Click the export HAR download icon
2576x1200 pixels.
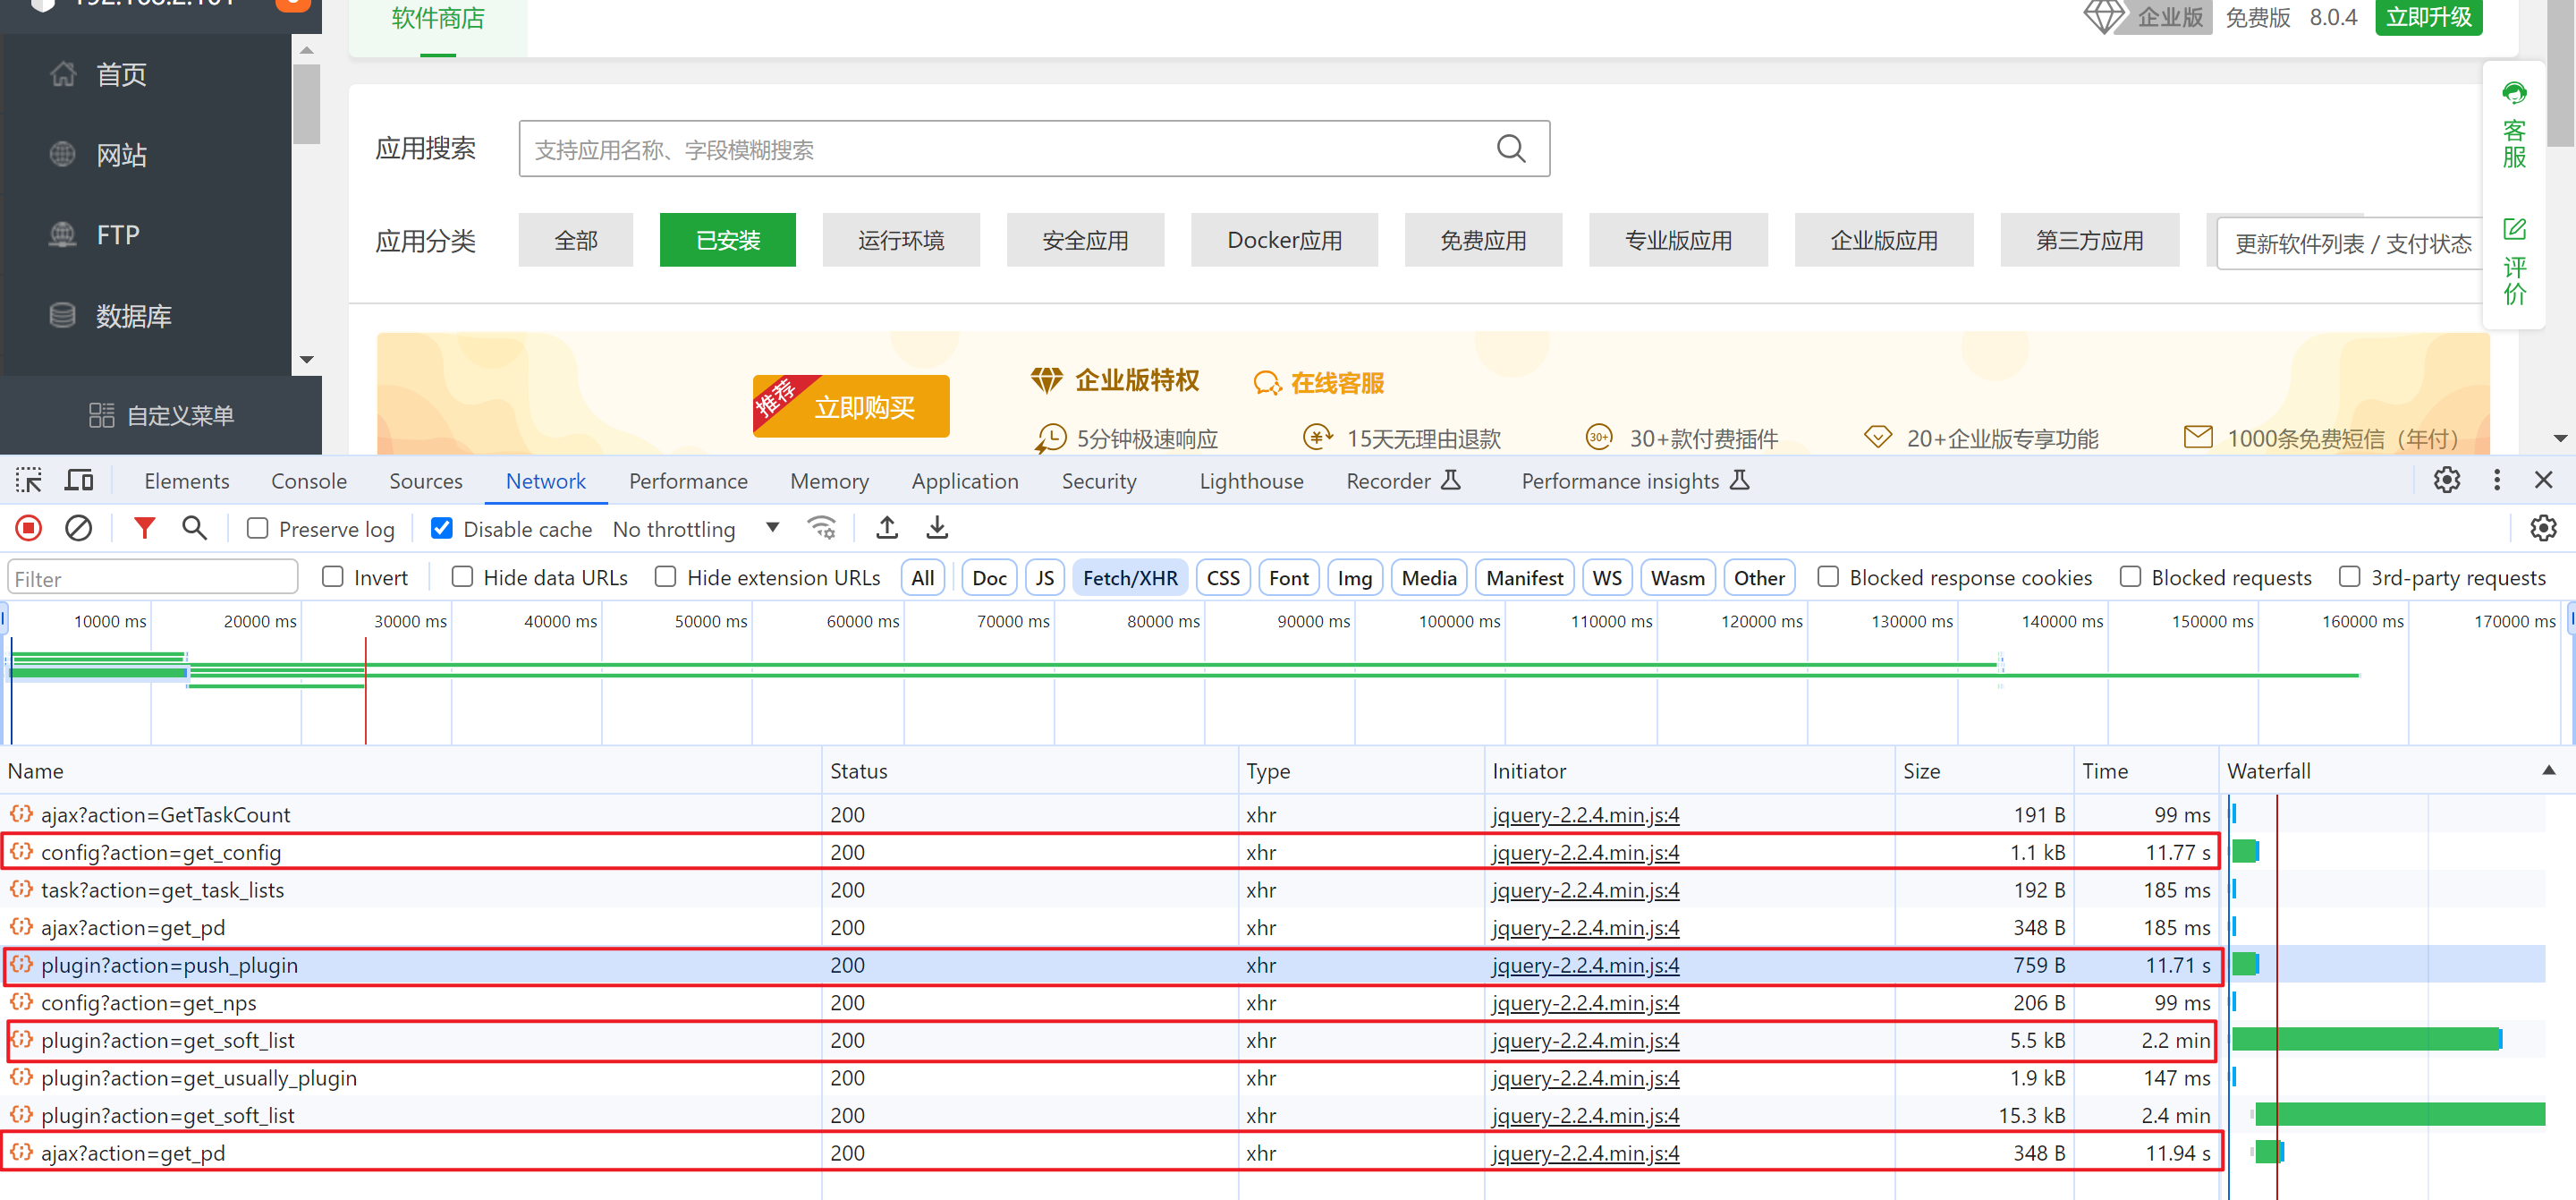pos(937,527)
